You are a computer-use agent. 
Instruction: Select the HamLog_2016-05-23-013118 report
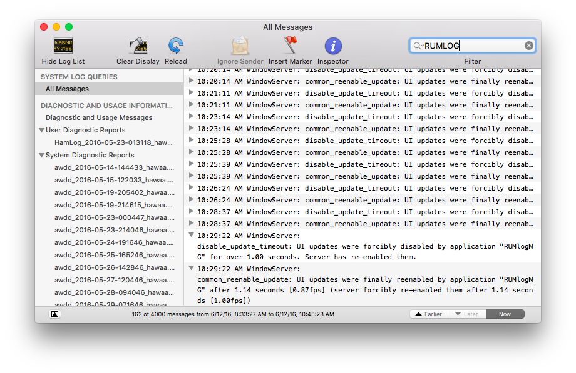pos(113,142)
